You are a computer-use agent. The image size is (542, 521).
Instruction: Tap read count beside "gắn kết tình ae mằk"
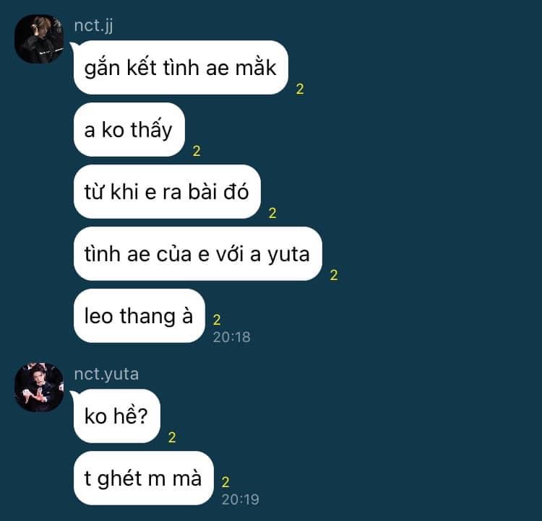click(300, 89)
